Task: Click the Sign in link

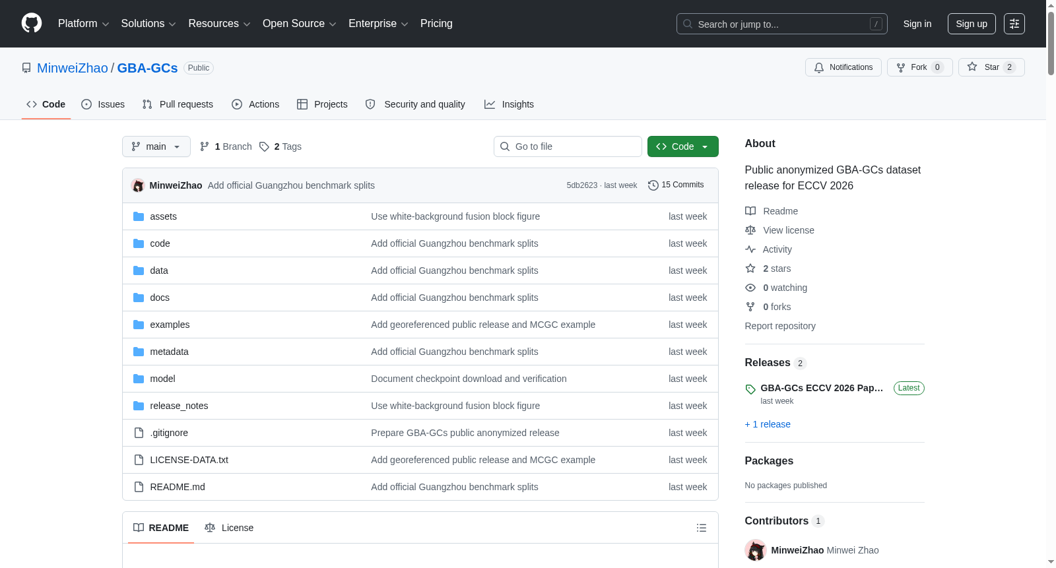Action: pyautogui.click(x=917, y=24)
